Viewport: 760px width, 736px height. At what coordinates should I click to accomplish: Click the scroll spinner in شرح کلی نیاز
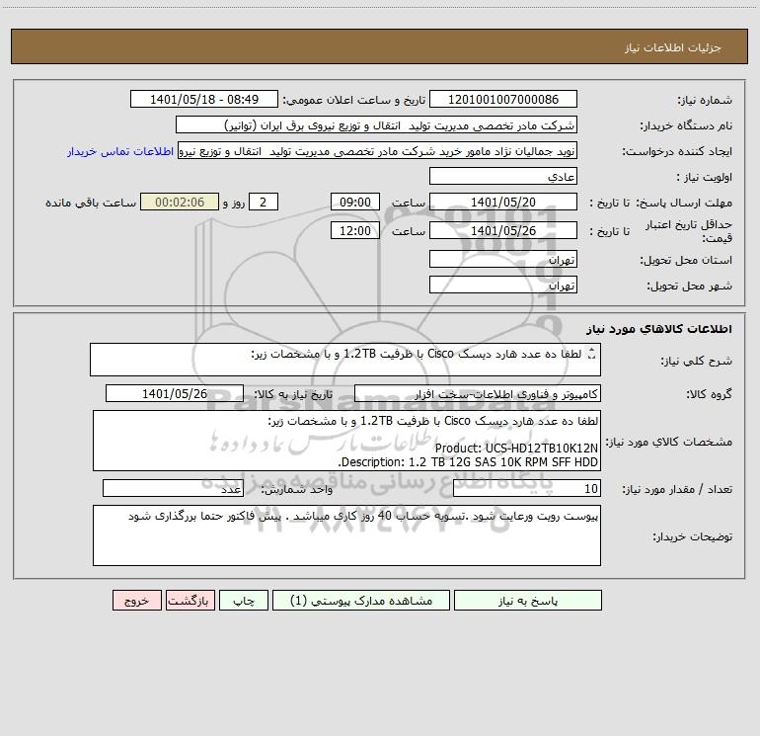pyautogui.click(x=591, y=354)
